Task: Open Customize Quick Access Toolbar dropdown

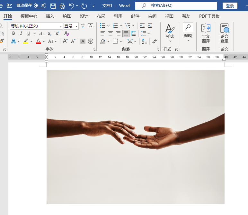Action: (93, 6)
